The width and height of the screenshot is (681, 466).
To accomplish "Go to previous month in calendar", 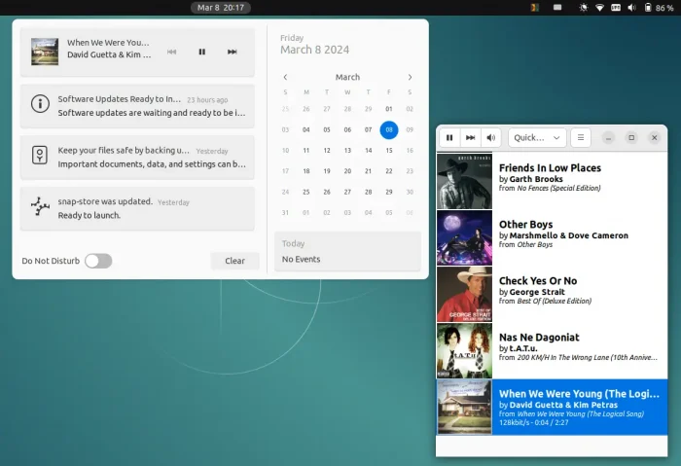I will click(285, 77).
